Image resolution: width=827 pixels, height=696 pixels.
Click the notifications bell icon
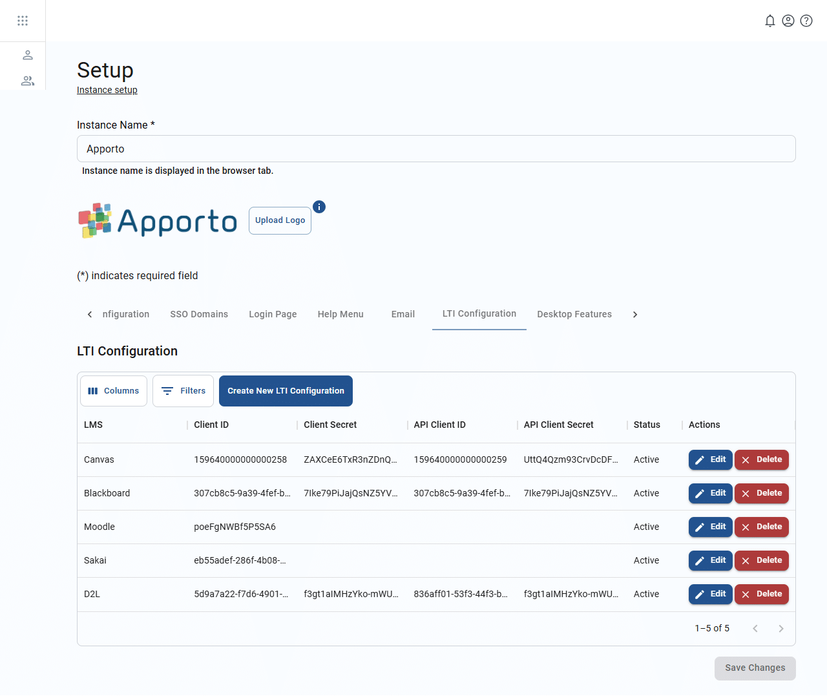click(769, 21)
